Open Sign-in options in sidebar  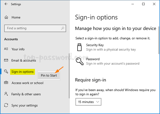(22, 72)
